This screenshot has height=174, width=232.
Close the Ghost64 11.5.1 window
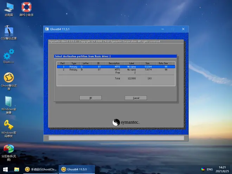coord(183,29)
